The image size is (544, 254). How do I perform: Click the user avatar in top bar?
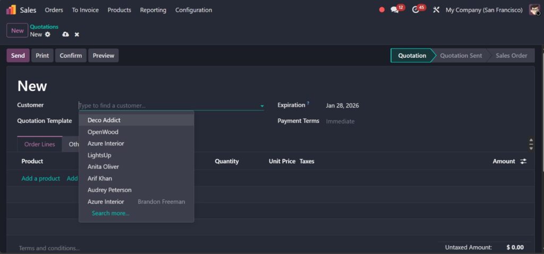[534, 10]
